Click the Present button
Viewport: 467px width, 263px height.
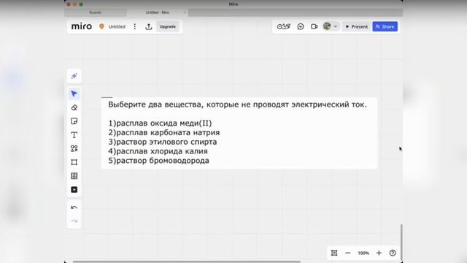click(x=357, y=26)
